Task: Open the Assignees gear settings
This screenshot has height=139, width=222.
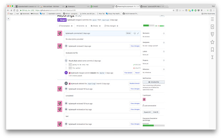Action: click(164, 42)
